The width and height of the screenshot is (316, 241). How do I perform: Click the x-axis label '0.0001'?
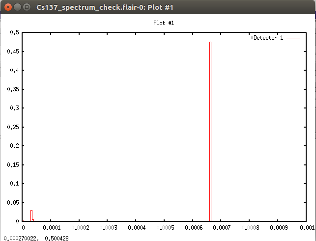[52, 228]
